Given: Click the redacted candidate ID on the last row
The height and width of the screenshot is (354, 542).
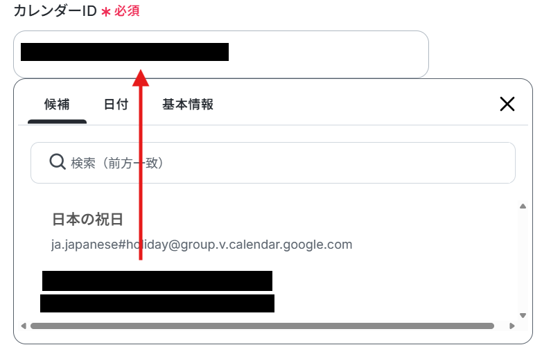Looking at the screenshot, I should (x=157, y=303).
